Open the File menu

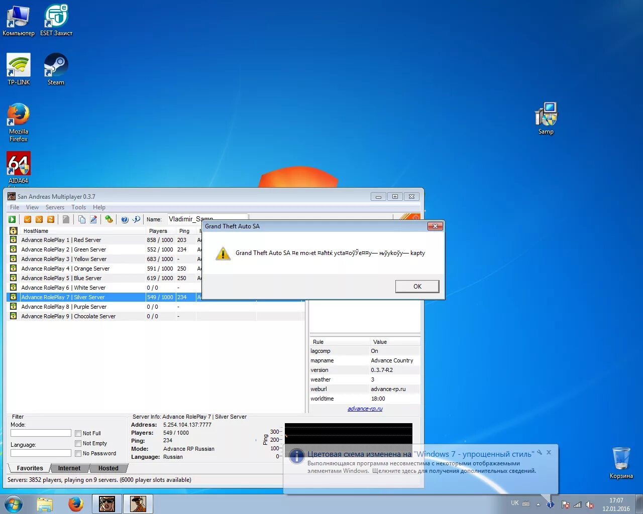pyautogui.click(x=15, y=207)
